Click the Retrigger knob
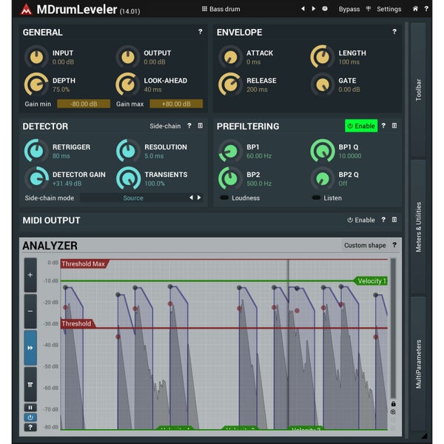The height and width of the screenshot is (444, 444). click(36, 151)
